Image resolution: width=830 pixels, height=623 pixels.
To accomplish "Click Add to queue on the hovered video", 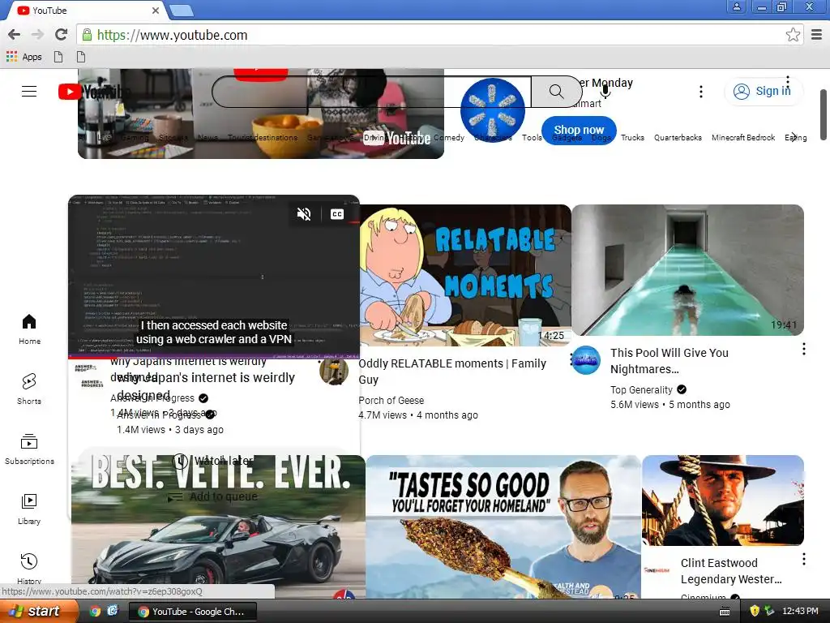I will click(x=213, y=497).
